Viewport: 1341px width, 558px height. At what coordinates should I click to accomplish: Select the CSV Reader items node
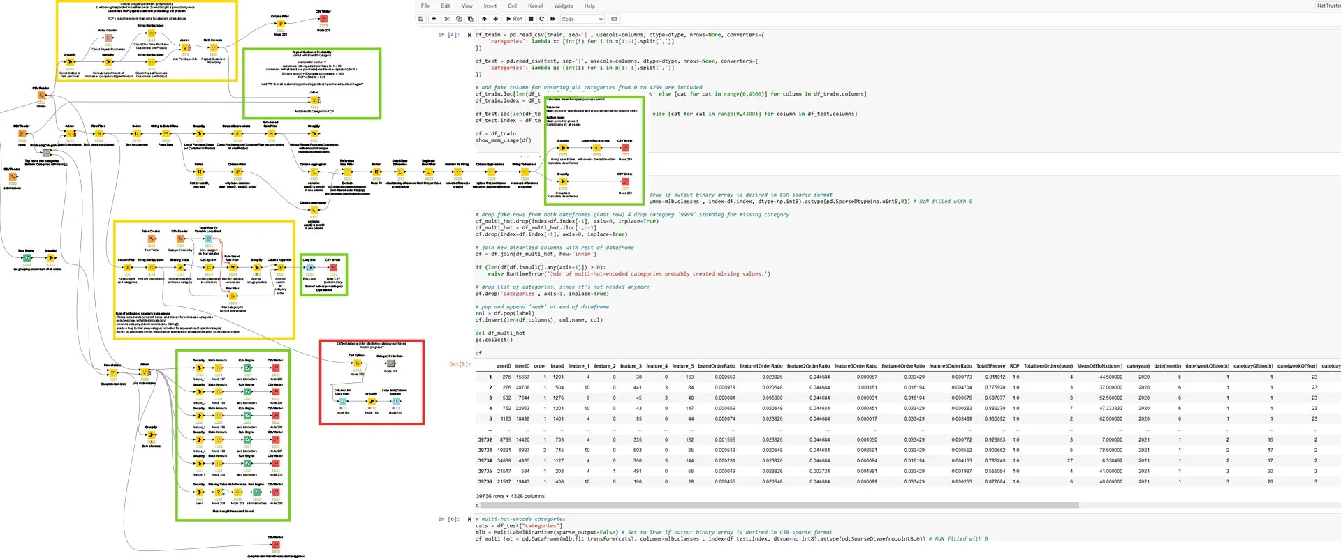[x=22, y=133]
